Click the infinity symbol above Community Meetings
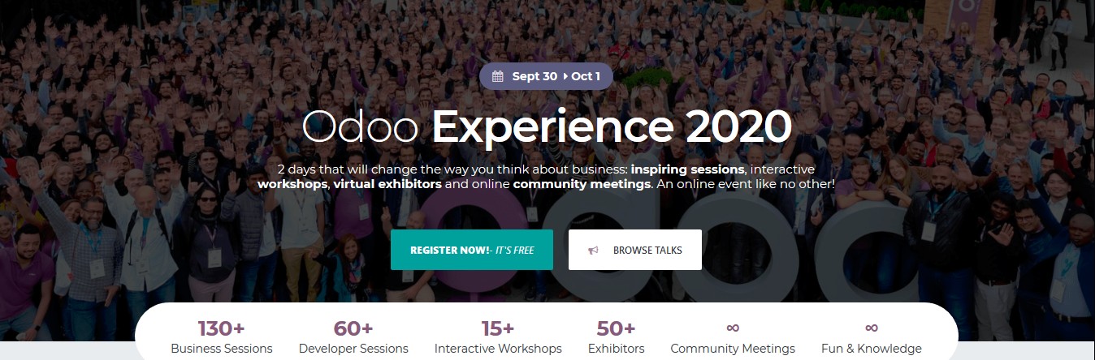 point(733,328)
